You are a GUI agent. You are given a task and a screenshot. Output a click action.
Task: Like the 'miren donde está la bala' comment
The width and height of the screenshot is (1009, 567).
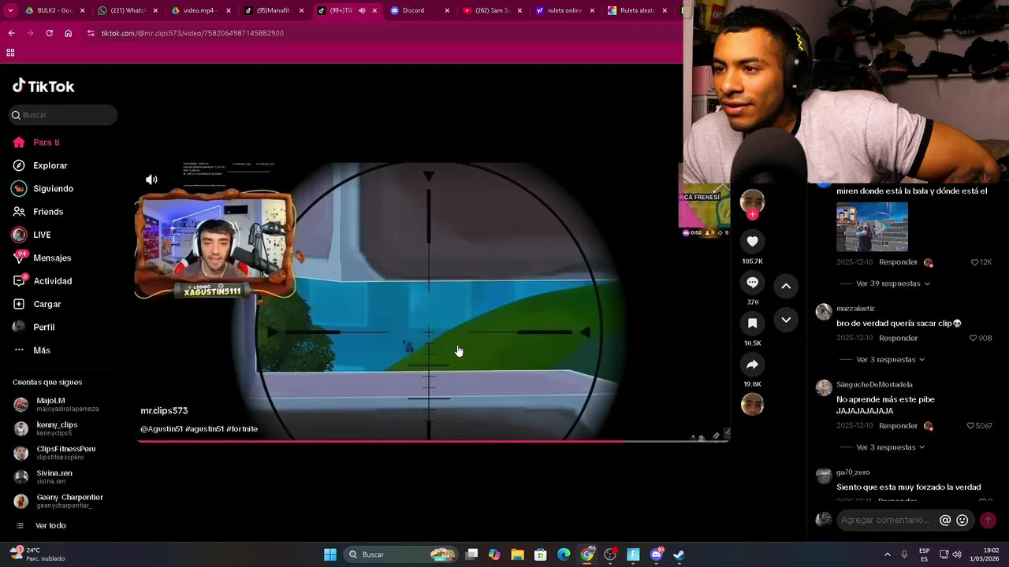pyautogui.click(x=974, y=262)
